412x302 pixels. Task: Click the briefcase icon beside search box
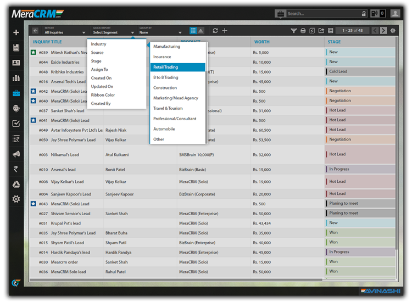click(x=281, y=14)
